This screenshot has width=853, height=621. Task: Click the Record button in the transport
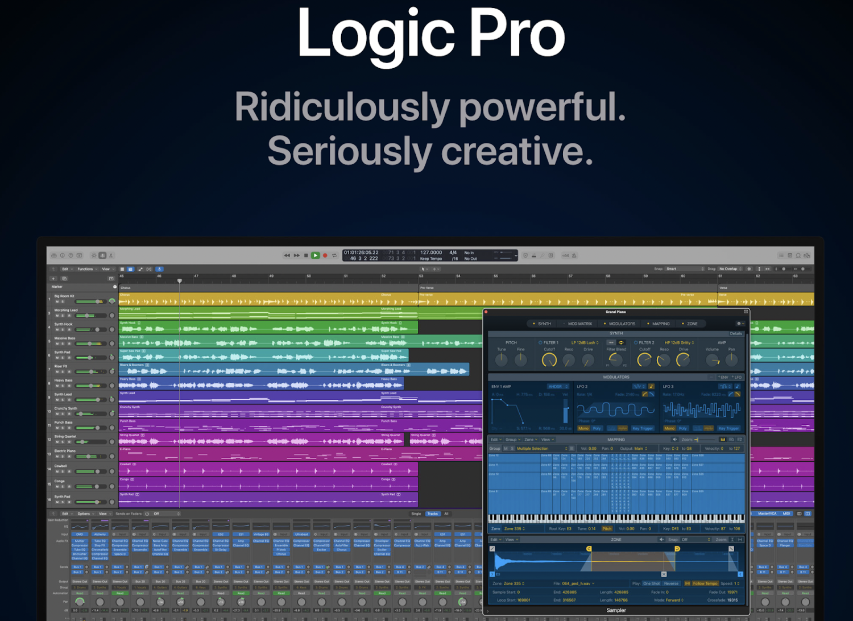325,255
